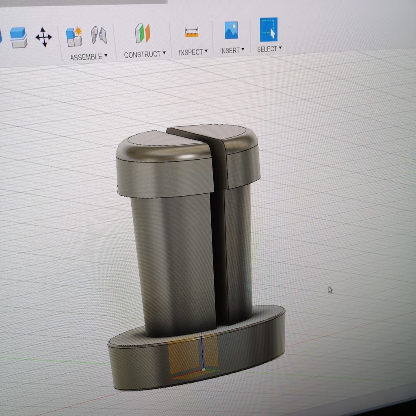Open the INSPECT dropdown arrow
This screenshot has width=416, height=416.
tap(206, 52)
